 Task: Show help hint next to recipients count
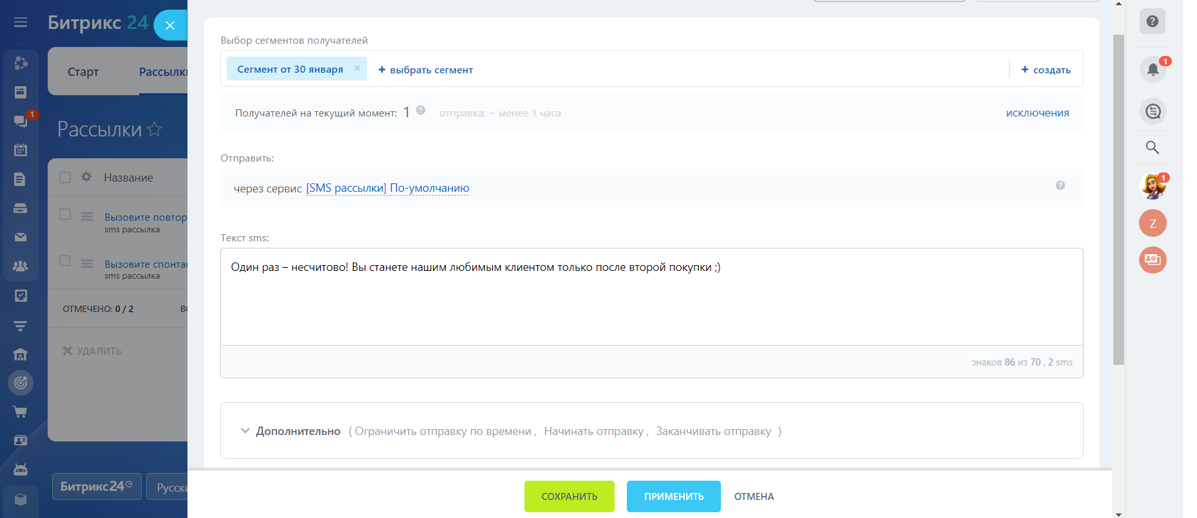click(421, 110)
